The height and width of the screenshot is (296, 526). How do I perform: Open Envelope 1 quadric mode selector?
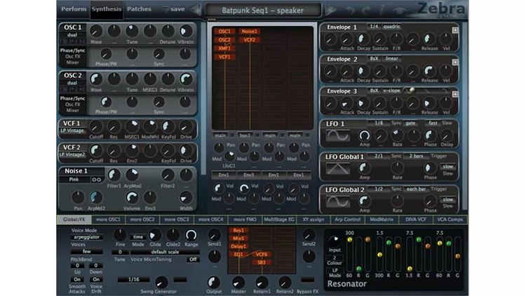(x=391, y=27)
